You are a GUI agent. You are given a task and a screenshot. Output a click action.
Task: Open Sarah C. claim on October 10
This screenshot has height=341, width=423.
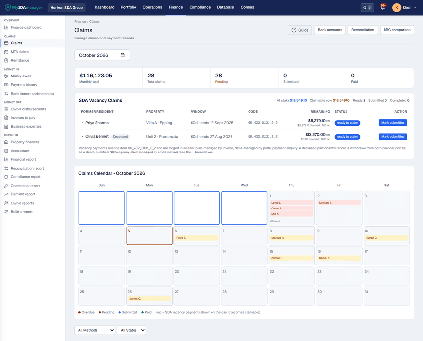386,238
